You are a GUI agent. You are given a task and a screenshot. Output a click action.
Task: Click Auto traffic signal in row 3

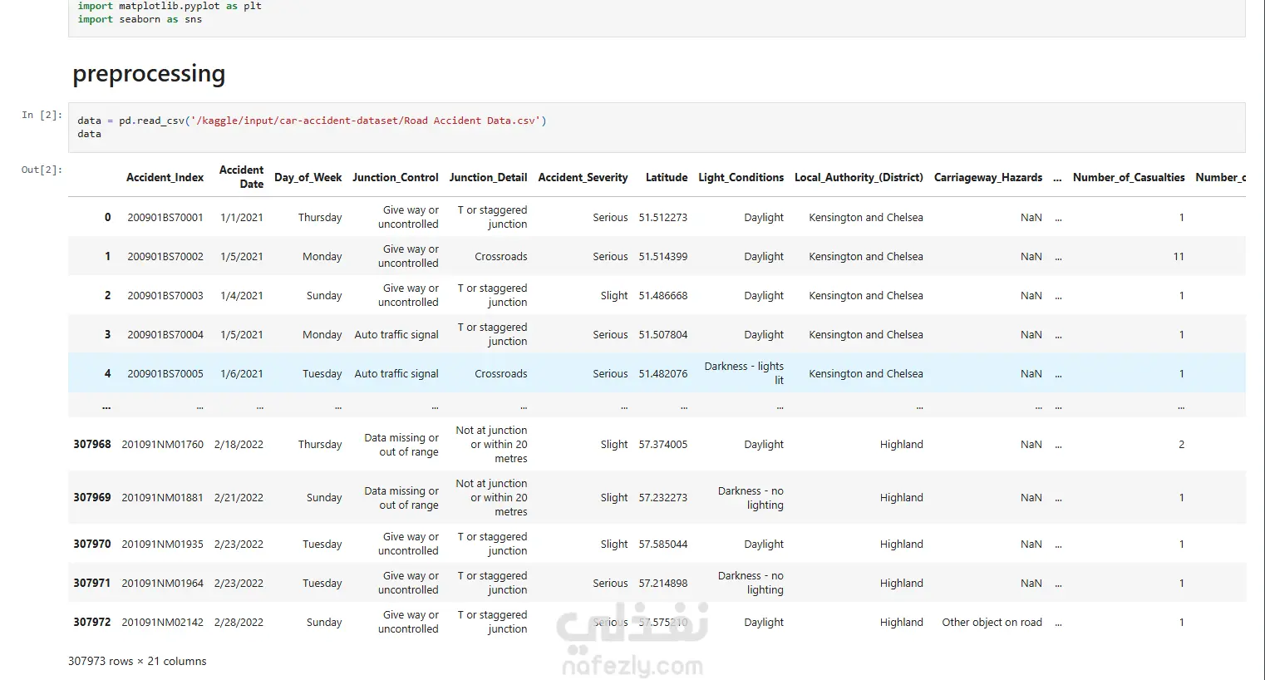pos(396,334)
